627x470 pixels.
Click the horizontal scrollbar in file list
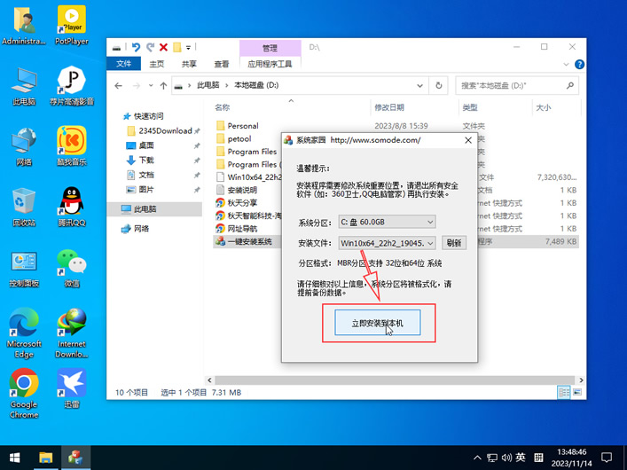(395, 380)
